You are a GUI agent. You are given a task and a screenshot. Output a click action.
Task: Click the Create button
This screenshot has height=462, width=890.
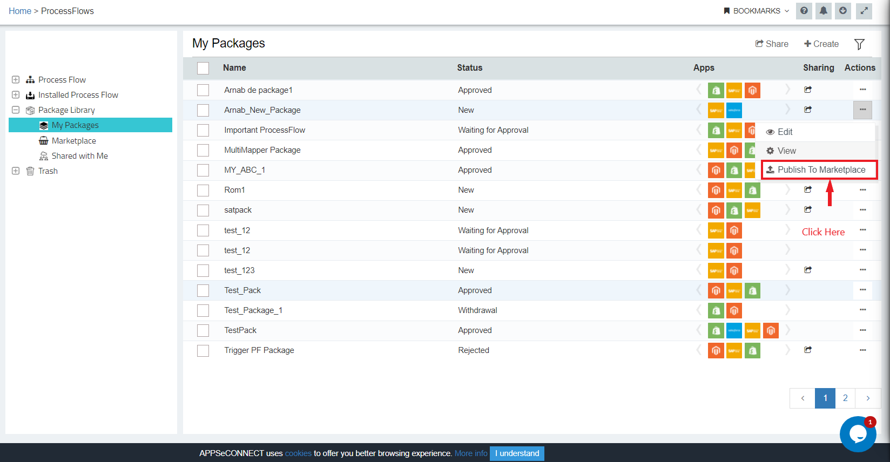[821, 44]
